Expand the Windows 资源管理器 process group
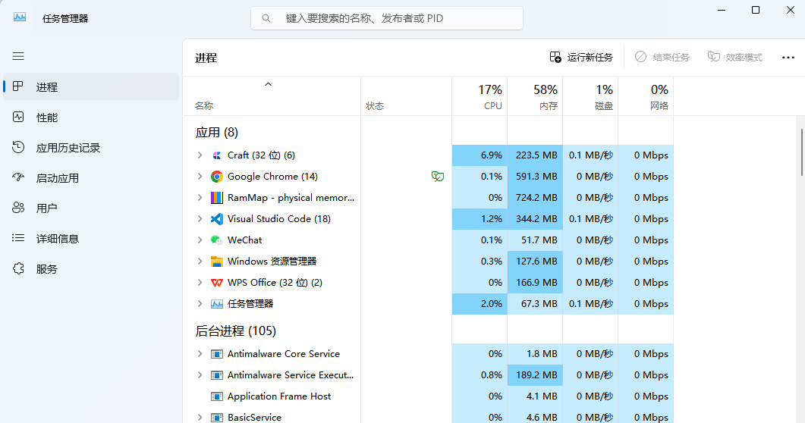 (200, 262)
